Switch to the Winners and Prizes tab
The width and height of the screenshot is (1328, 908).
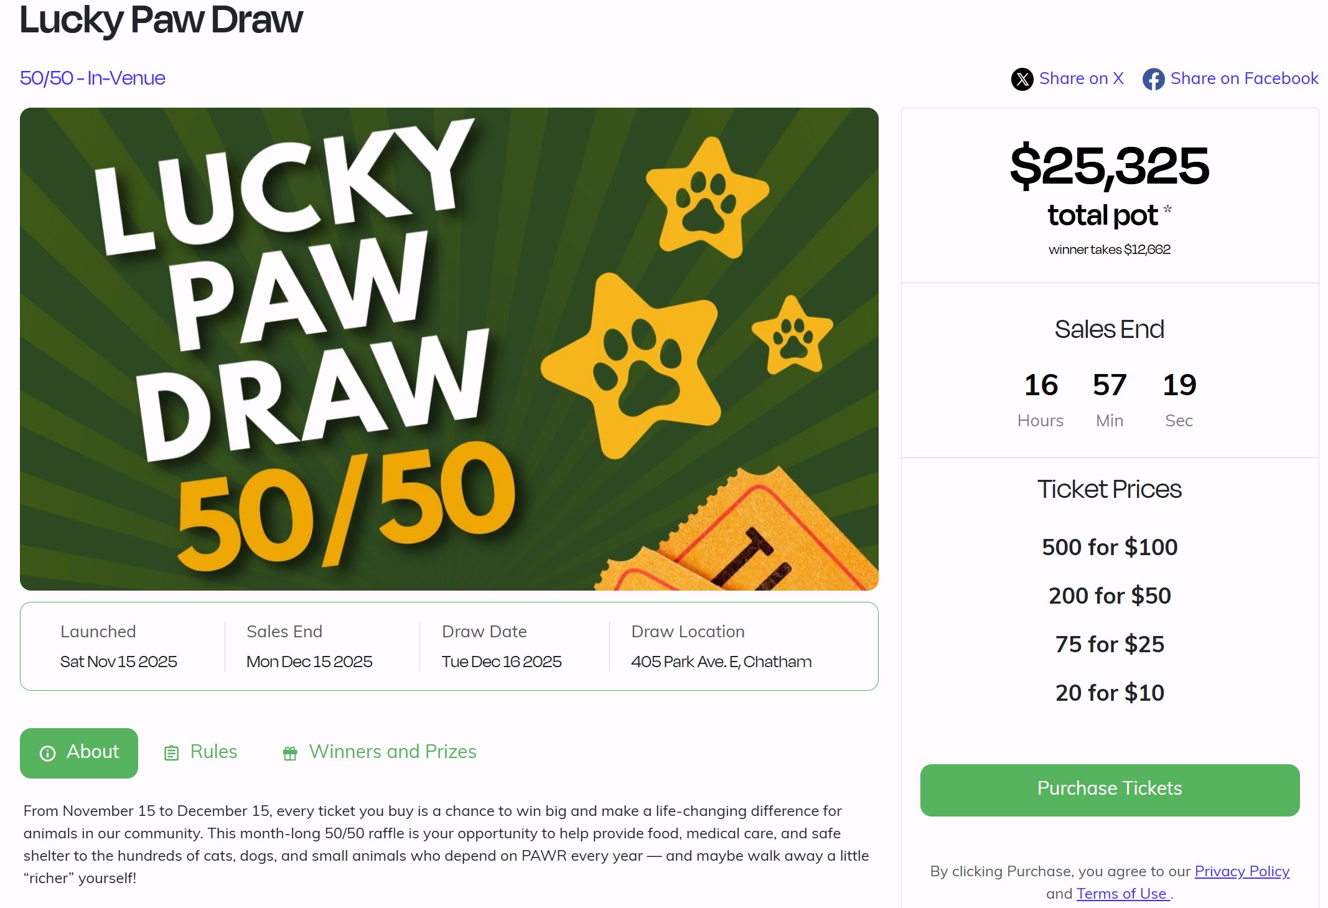[x=393, y=752]
